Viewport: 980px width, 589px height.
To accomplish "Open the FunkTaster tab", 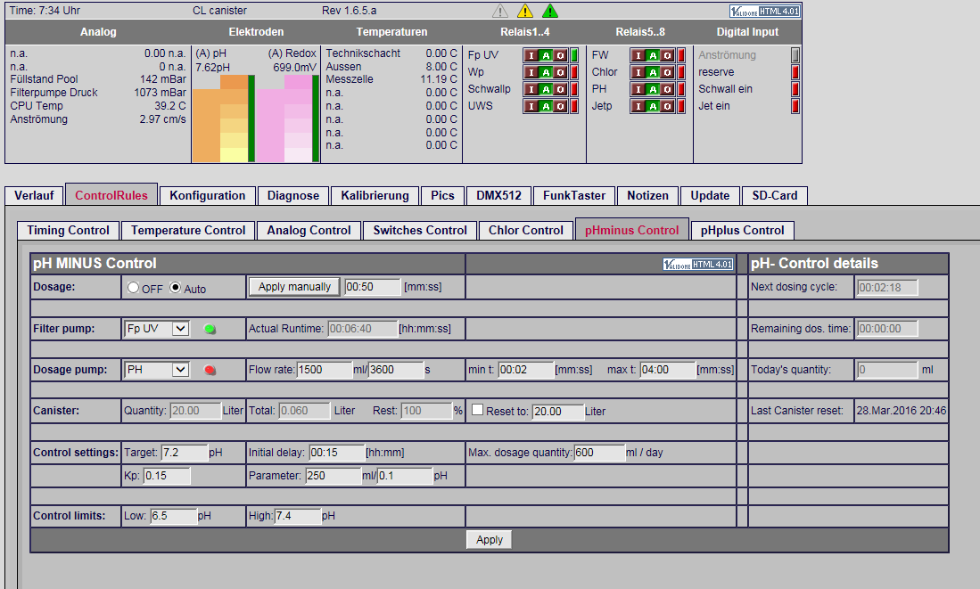I will [573, 195].
